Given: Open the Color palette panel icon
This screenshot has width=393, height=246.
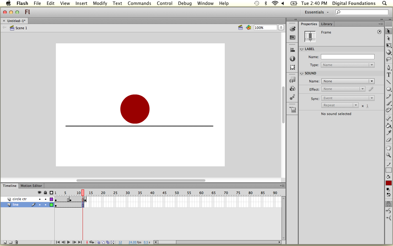Looking at the screenshot, I should (292, 29).
